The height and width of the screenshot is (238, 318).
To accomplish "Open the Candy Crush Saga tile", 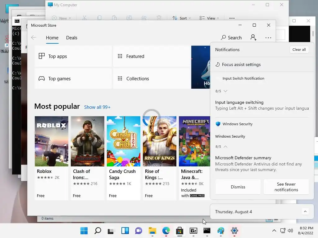I will tap(124, 158).
